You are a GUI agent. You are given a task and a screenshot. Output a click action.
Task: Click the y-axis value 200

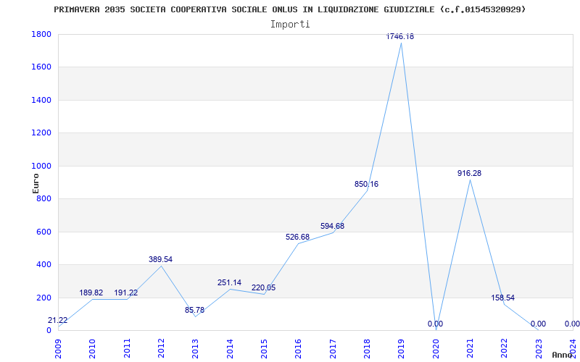[x=43, y=298]
